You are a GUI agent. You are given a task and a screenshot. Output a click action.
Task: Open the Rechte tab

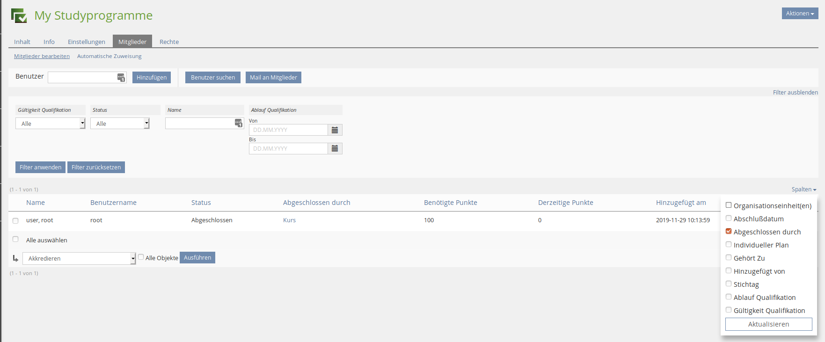(x=169, y=42)
